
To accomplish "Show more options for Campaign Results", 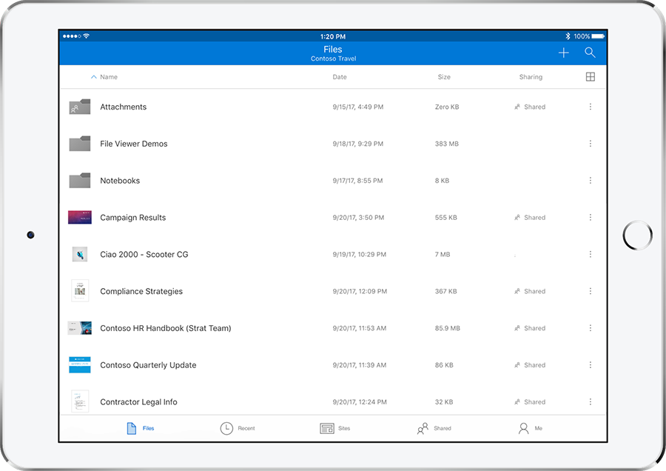I will (x=590, y=218).
